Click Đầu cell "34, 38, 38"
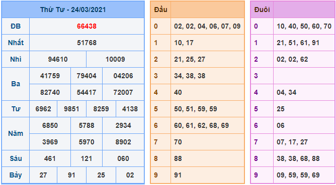 [190, 76]
